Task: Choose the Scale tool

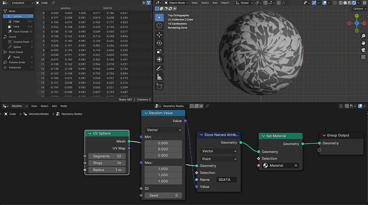Action: pos(159,51)
